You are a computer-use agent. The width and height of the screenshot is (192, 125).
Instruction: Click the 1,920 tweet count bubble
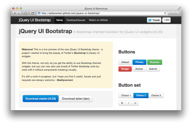coord(166,20)
